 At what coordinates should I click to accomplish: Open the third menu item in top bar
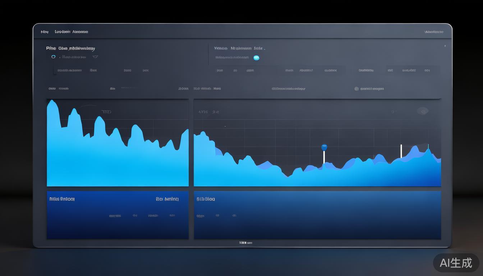click(80, 32)
